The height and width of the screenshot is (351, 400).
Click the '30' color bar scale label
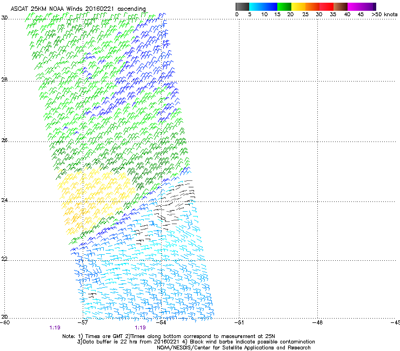319,15
